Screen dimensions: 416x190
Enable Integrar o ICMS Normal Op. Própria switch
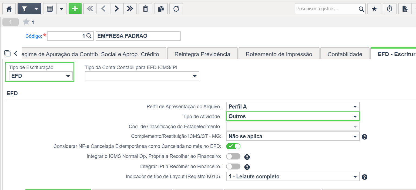[x=233, y=157]
